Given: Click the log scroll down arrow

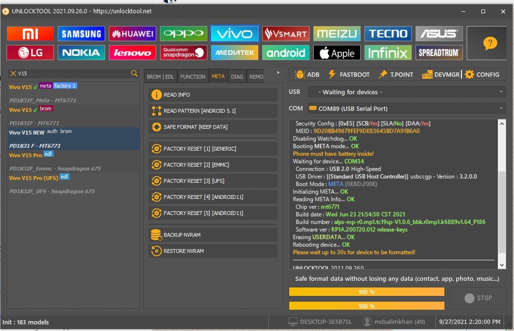Looking at the screenshot, I should [502, 265].
